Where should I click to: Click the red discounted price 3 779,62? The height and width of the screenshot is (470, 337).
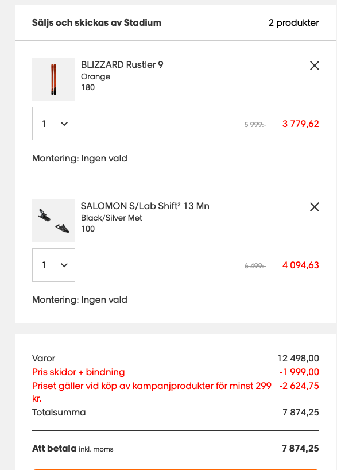pos(300,123)
